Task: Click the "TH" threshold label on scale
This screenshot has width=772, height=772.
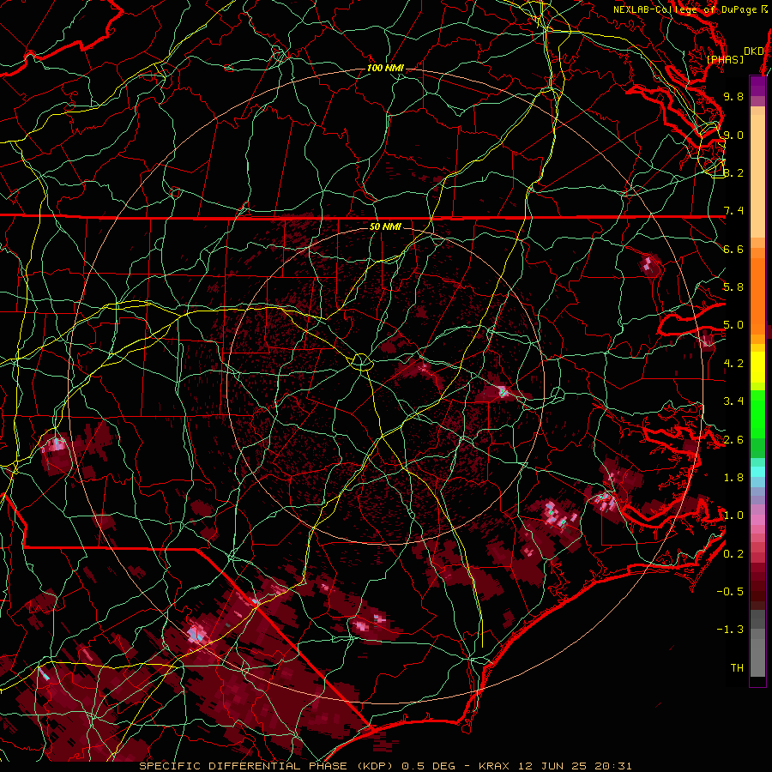Action: click(737, 668)
